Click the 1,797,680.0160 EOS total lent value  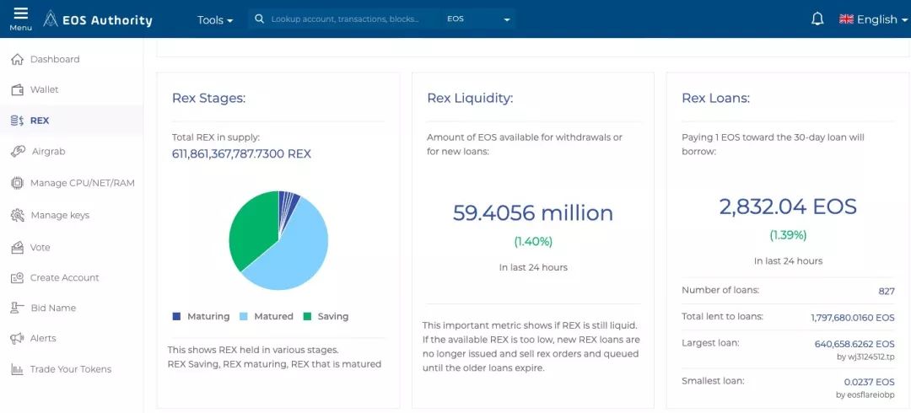[853, 318]
